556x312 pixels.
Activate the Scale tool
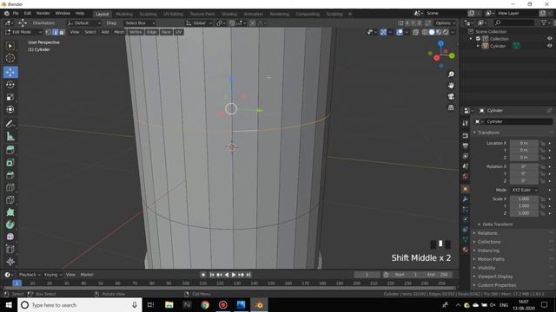(x=10, y=97)
